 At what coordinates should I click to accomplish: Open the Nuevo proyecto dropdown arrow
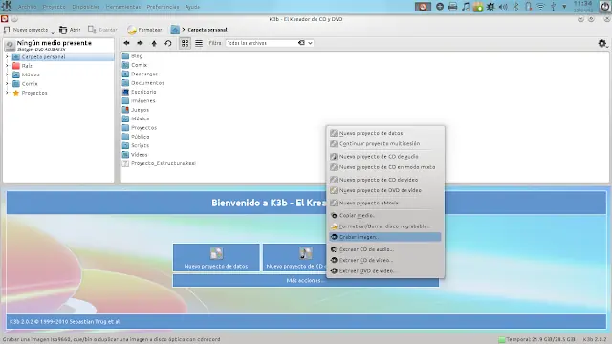pos(53,32)
